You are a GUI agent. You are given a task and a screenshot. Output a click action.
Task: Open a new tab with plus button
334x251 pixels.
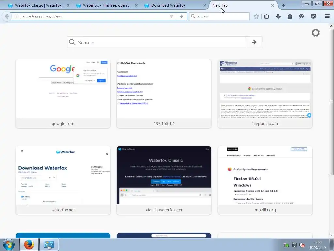click(283, 5)
